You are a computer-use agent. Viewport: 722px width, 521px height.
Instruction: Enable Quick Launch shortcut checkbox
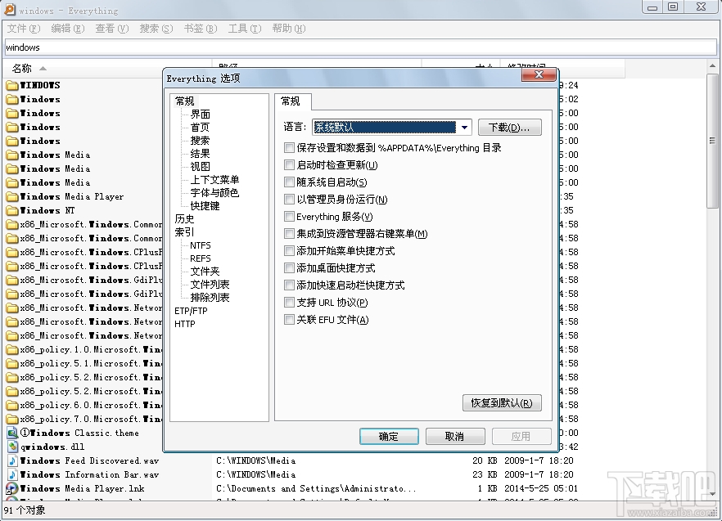point(289,285)
